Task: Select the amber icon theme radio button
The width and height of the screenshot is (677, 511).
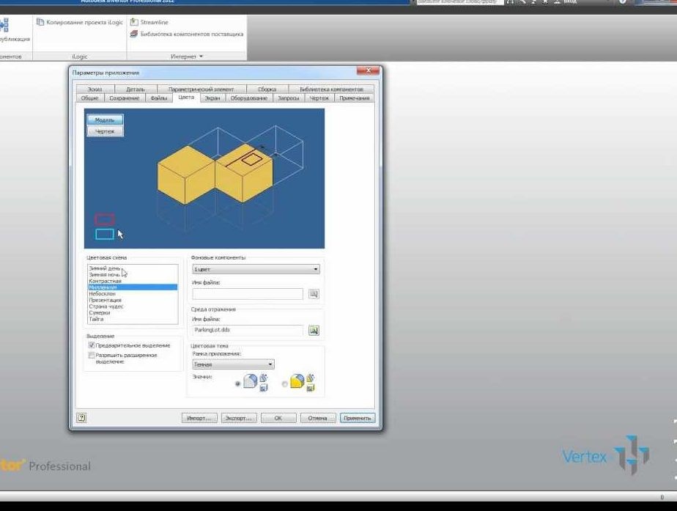Action: pos(285,383)
